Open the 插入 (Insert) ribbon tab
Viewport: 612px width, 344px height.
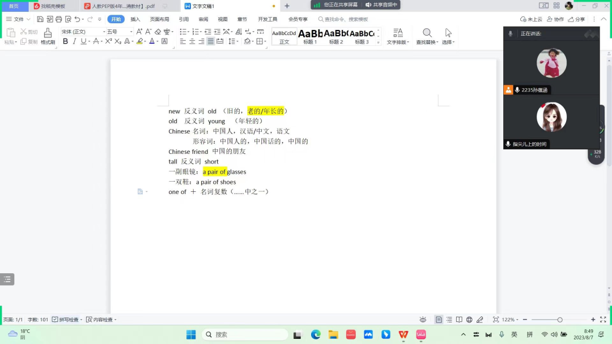point(135,19)
